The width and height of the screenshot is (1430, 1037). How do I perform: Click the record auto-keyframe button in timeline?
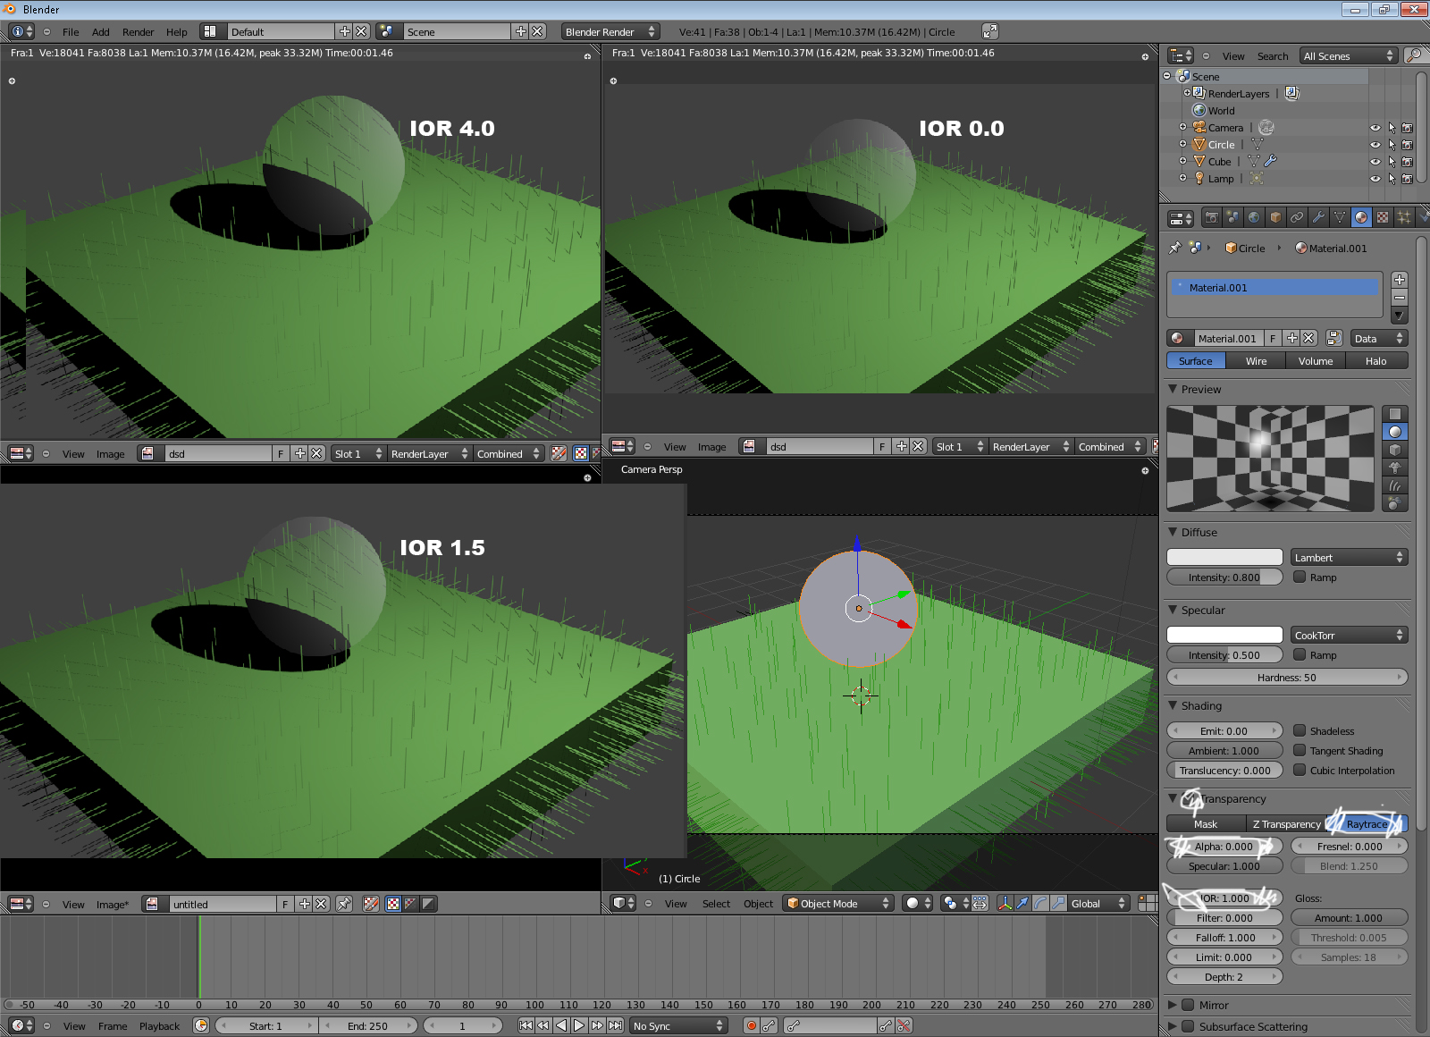point(752,1025)
